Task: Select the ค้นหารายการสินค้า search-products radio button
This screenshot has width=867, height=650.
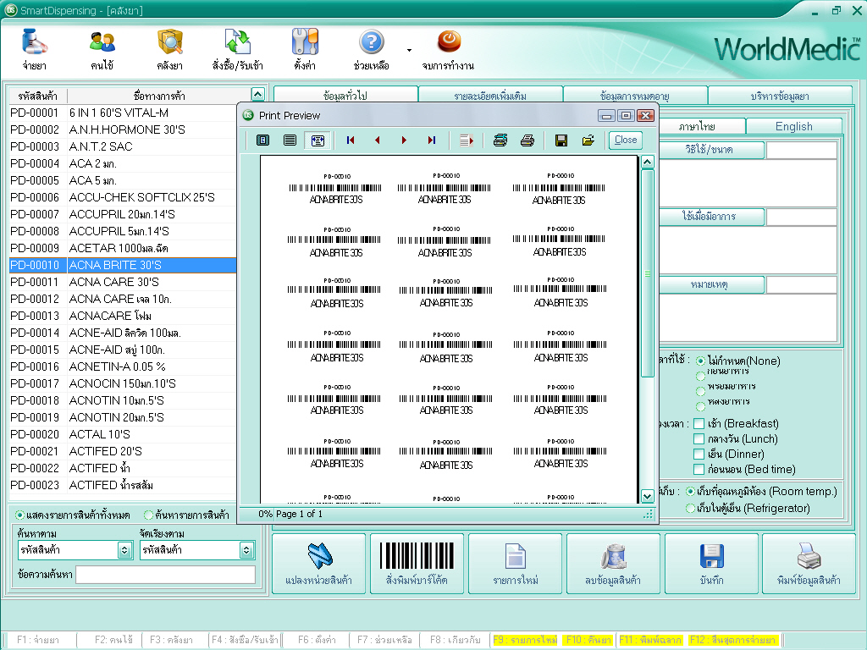Action: tap(148, 515)
